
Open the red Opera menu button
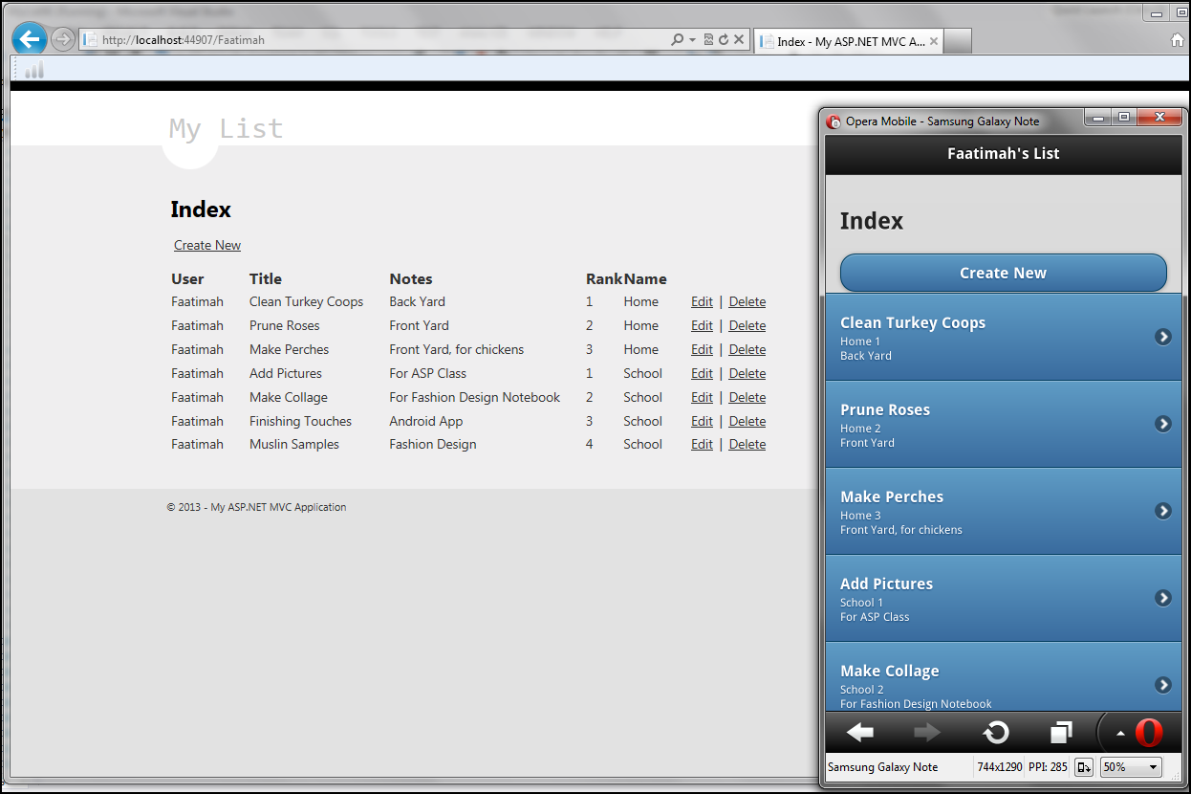coord(1148,733)
